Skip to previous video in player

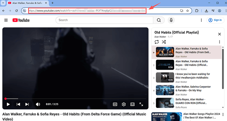tap(18, 104)
